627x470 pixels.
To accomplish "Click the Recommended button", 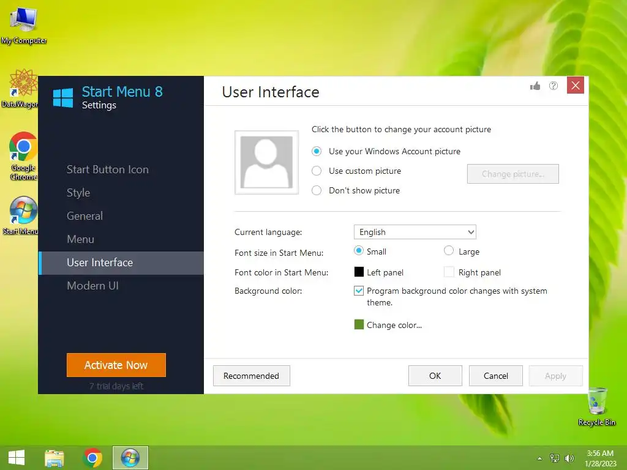I will (252, 376).
